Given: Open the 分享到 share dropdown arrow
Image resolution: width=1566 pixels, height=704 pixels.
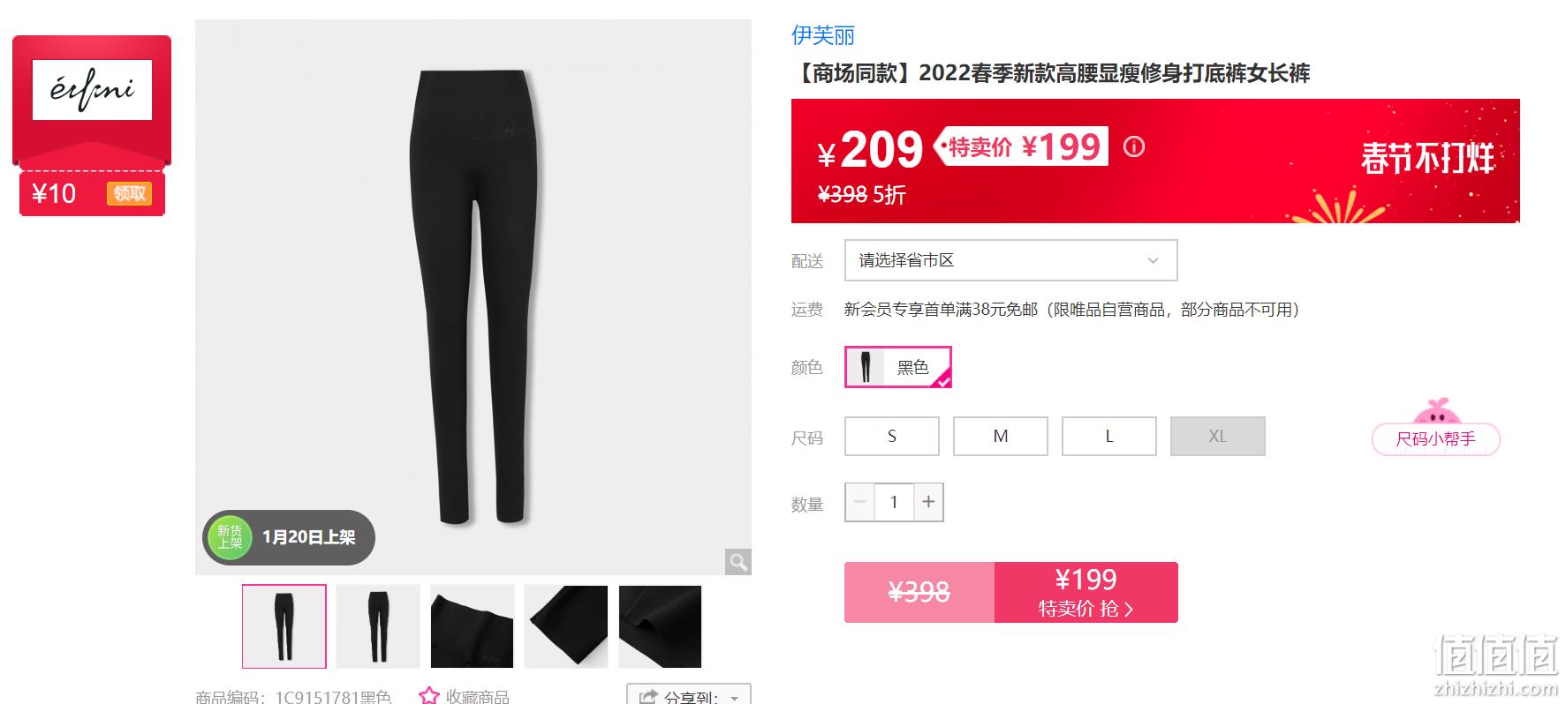Looking at the screenshot, I should tap(734, 698).
